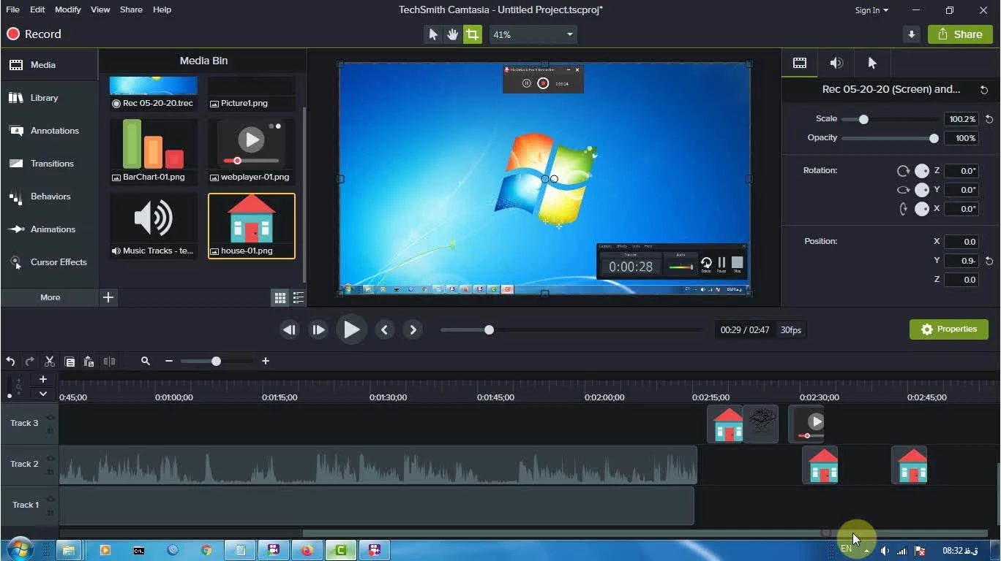
Task: Expand the More tools list in sidebar
Action: coord(50,297)
